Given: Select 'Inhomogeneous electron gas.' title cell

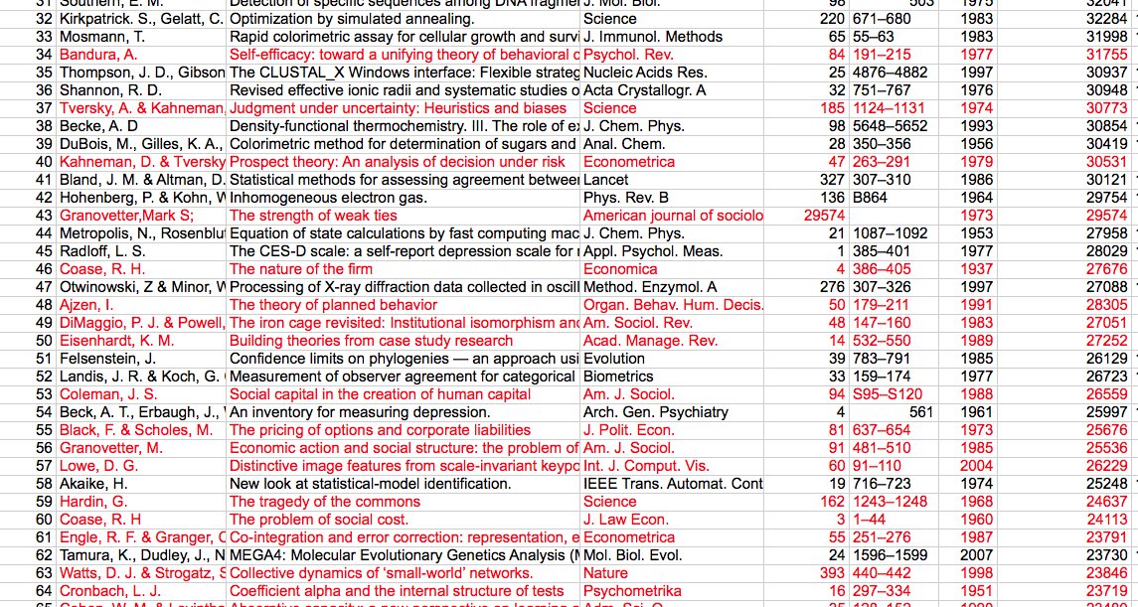Looking at the screenshot, I should coord(404,198).
